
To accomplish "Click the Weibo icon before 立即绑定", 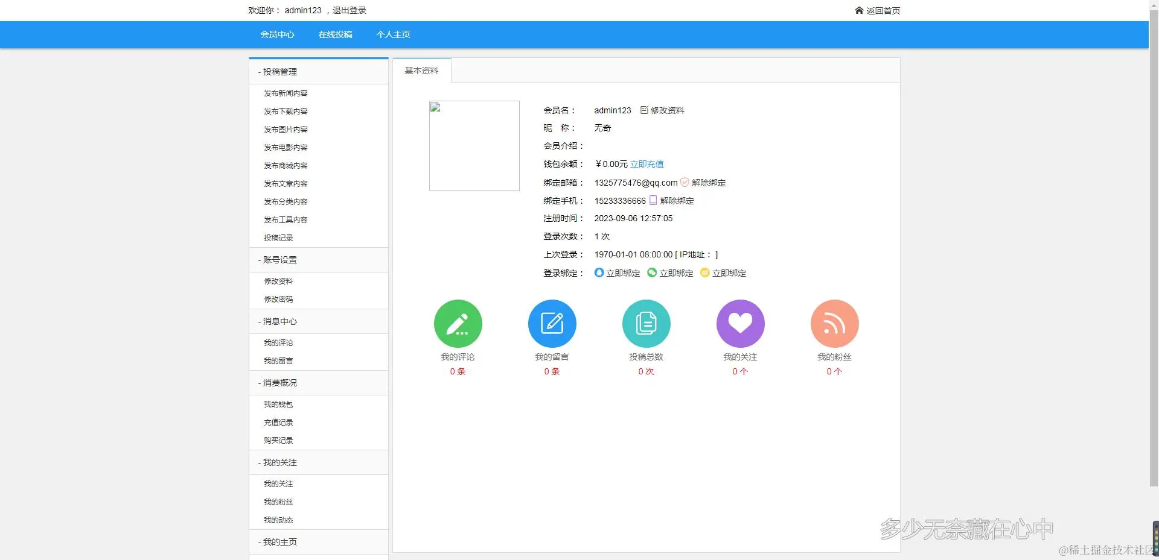I will [x=704, y=272].
